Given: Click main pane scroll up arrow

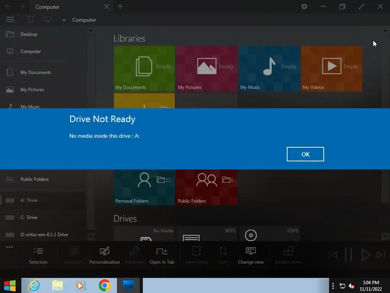Looking at the screenshot, I should 385,31.
